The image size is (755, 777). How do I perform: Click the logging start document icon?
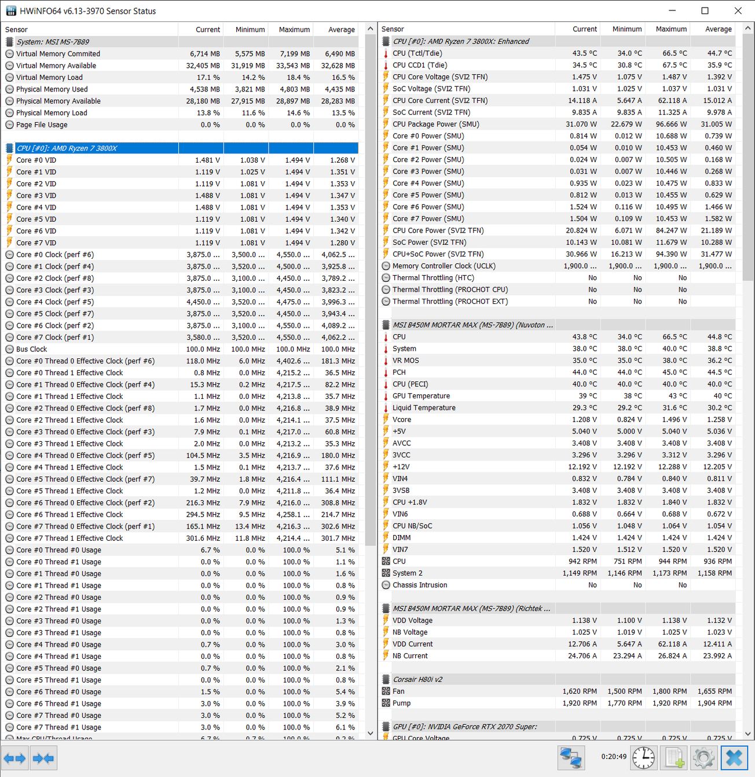point(673,758)
